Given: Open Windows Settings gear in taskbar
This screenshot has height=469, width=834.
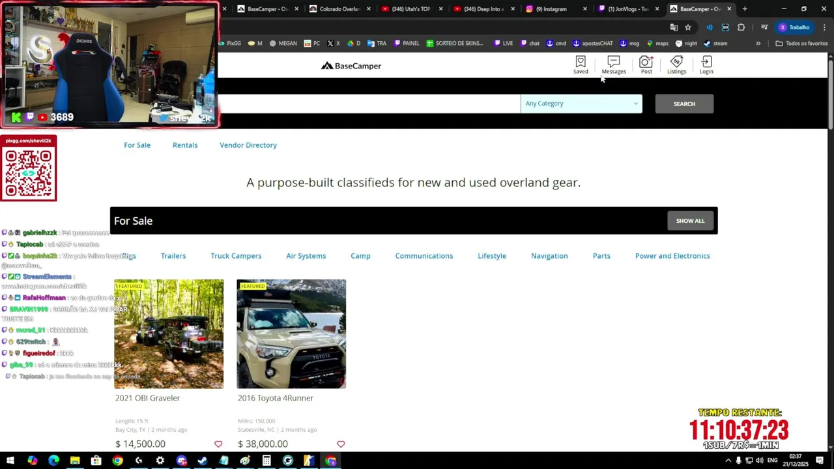Looking at the screenshot, I should (x=160, y=461).
